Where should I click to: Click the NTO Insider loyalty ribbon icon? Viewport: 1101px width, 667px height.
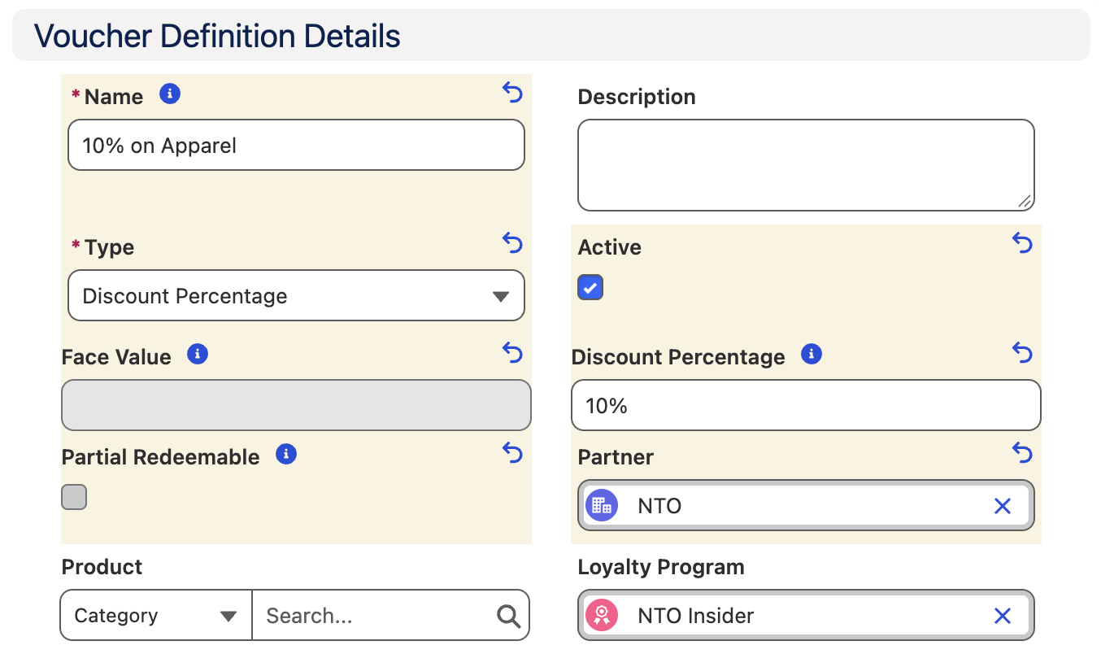tap(602, 615)
